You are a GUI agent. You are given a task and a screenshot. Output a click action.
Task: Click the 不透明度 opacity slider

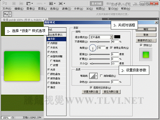[100, 42]
